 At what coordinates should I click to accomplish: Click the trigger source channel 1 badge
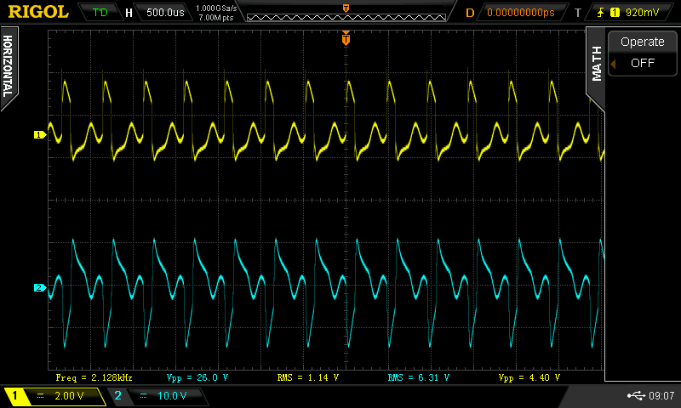pyautogui.click(x=615, y=13)
